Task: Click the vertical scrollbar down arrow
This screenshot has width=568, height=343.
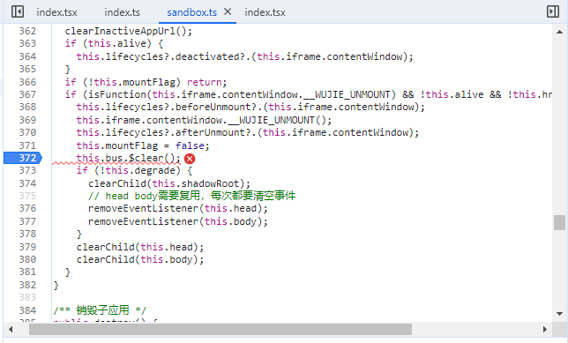Action: click(559, 314)
